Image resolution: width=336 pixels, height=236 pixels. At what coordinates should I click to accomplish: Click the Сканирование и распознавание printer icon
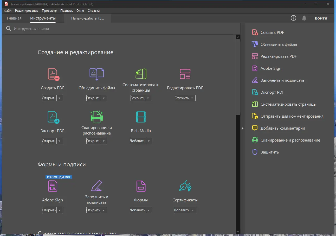tap(97, 117)
